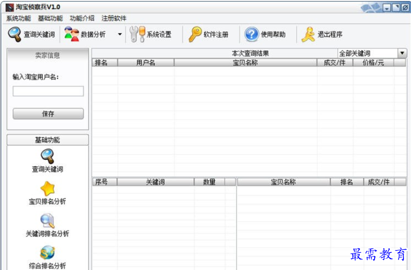411x270 pixels.
Task: Expand the 数据分析 dropdown arrow
Action: (120, 34)
